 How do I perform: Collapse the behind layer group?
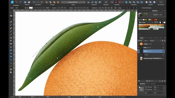[x=139, y=51]
